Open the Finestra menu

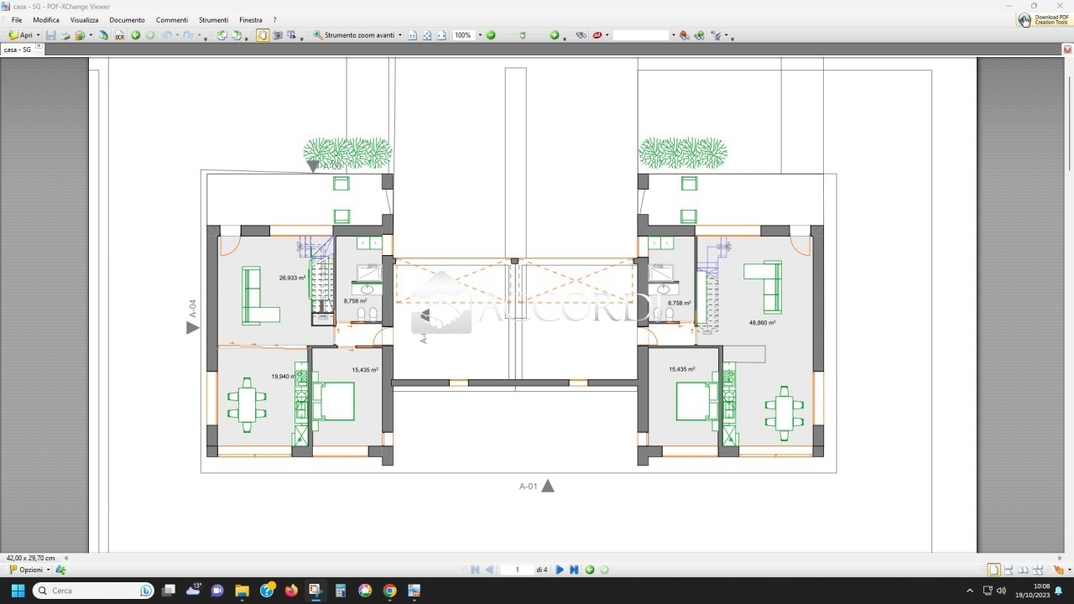click(x=251, y=20)
